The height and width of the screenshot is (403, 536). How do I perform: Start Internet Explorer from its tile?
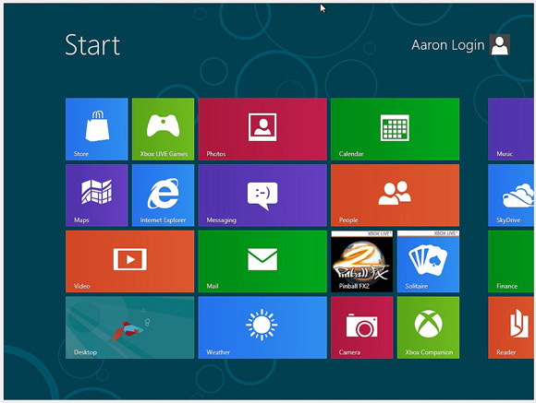(163, 196)
